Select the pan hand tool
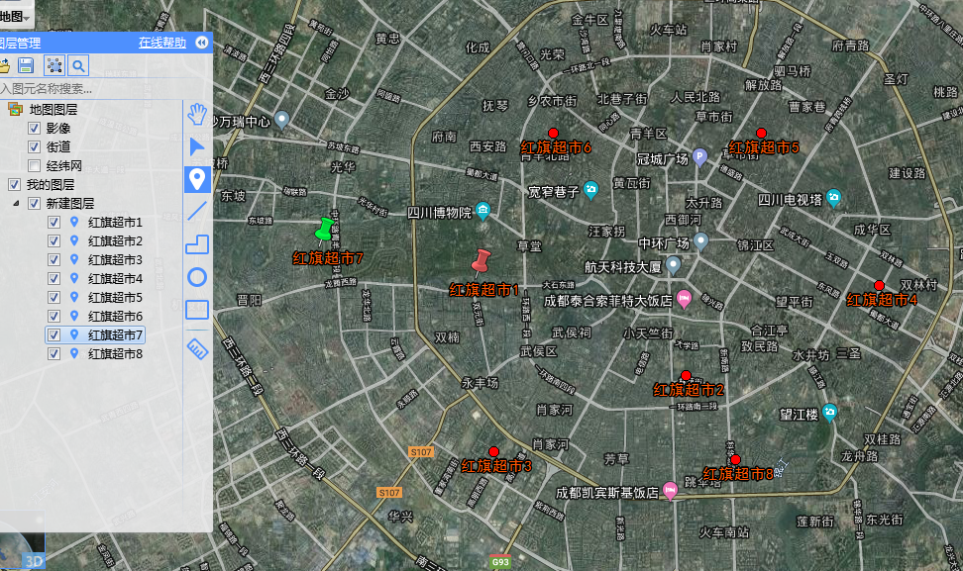Image resolution: width=963 pixels, height=571 pixels. [196, 114]
